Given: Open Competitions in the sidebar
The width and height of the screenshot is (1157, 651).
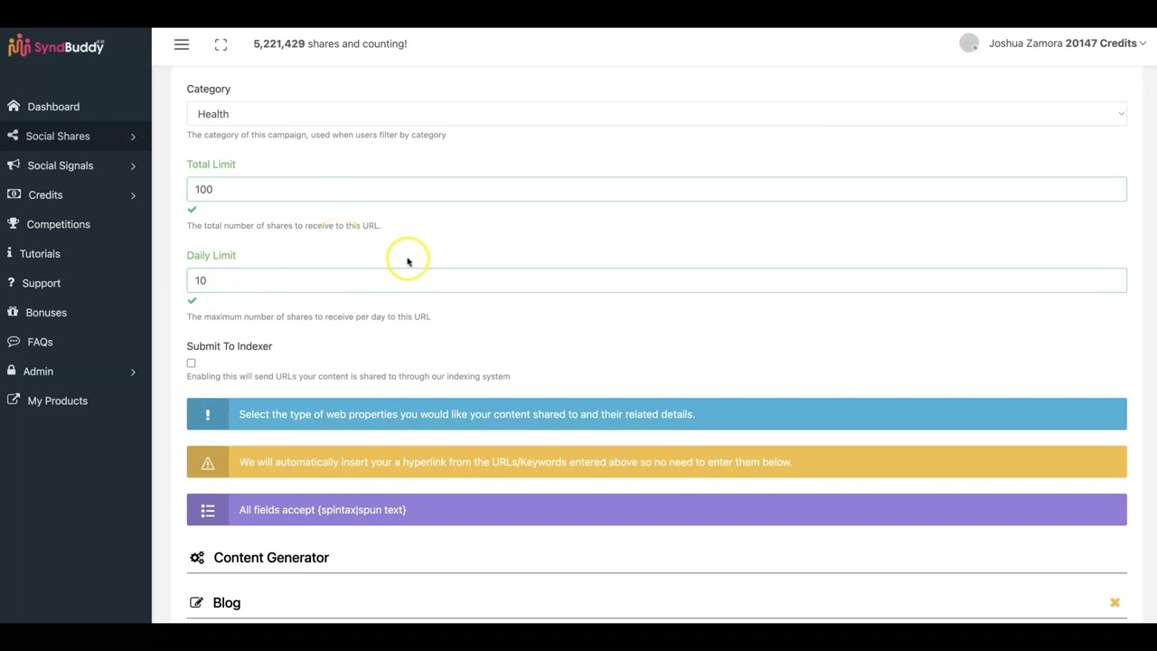Looking at the screenshot, I should click(x=58, y=224).
